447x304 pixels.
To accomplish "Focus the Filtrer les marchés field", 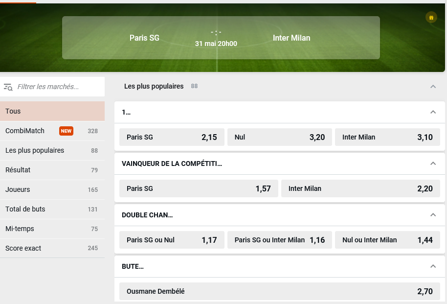I will click(x=52, y=87).
